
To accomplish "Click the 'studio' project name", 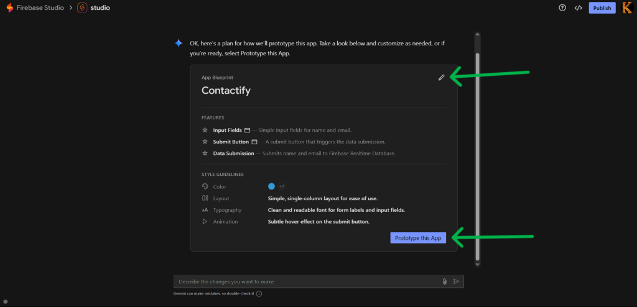I will (x=100, y=7).
